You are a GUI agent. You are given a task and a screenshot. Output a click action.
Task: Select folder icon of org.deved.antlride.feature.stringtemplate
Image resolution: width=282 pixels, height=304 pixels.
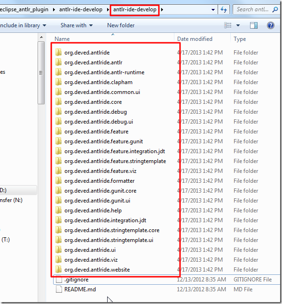pos(58,161)
